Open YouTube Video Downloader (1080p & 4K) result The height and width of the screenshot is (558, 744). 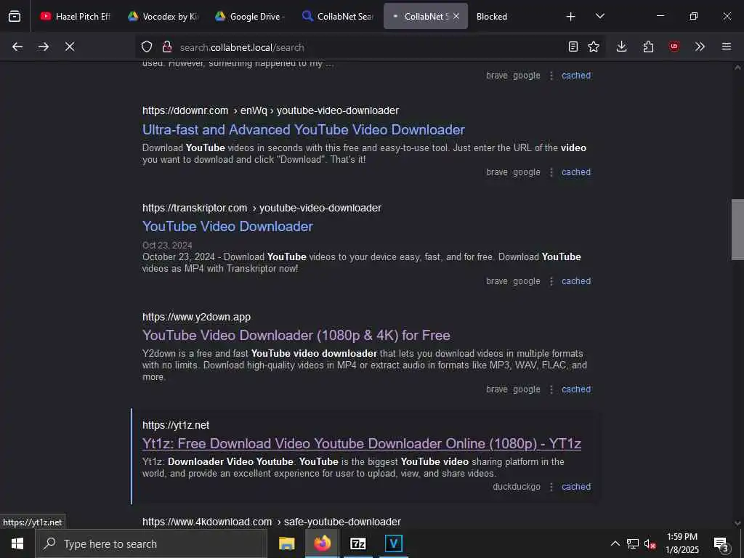tap(296, 335)
